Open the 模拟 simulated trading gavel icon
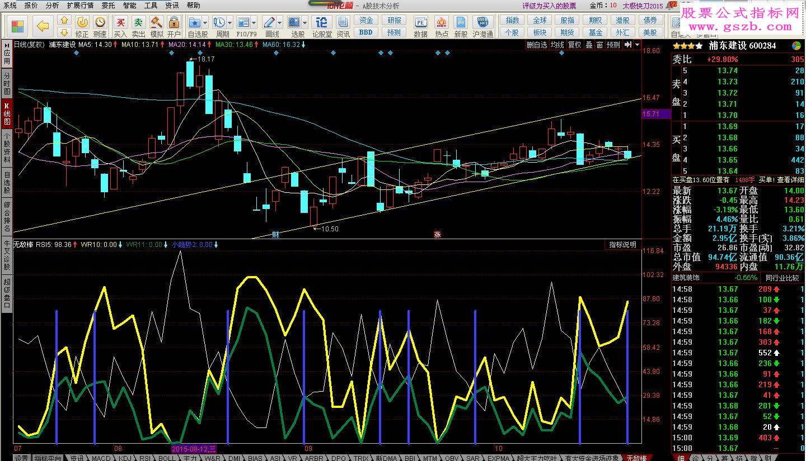This screenshot has height=461, width=806. pos(157,23)
